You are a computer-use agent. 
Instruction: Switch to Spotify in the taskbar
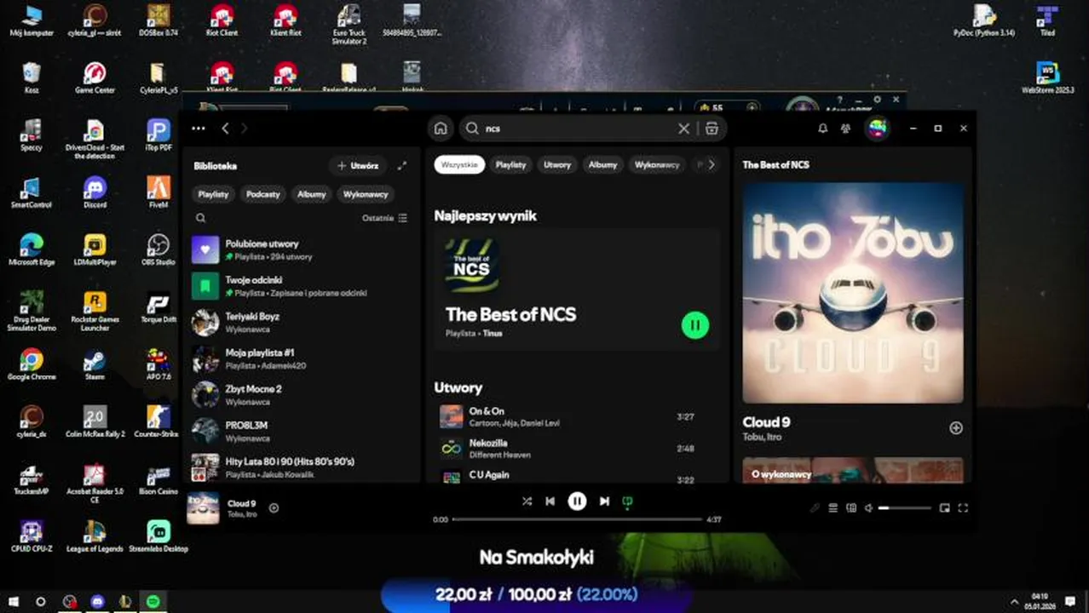pyautogui.click(x=153, y=601)
